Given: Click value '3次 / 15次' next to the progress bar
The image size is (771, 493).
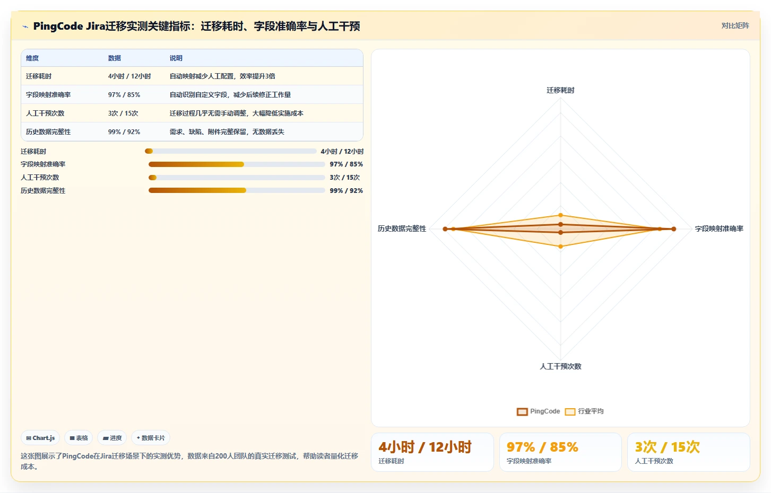Looking at the screenshot, I should tap(345, 178).
